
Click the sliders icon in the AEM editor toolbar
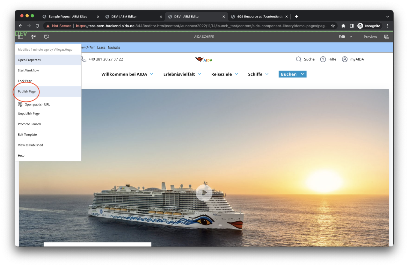point(33,37)
